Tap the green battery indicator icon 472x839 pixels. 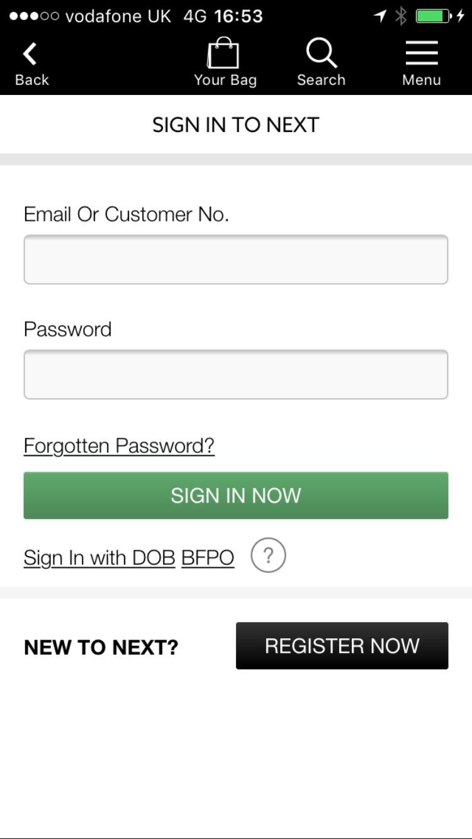434,16
